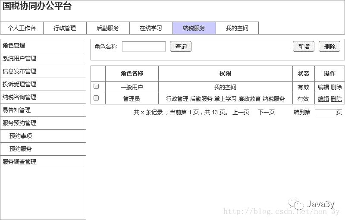Go to the 在线学习 tab
Viewport: 345px width, 220px height.
point(151,28)
